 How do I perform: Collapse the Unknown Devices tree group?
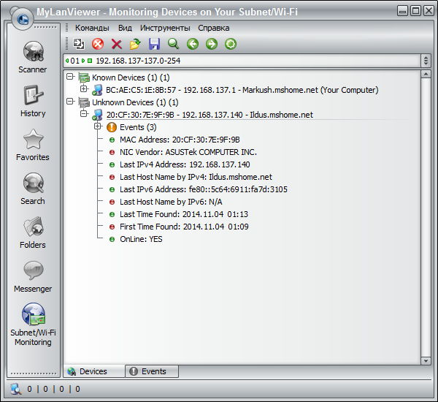tap(70, 102)
